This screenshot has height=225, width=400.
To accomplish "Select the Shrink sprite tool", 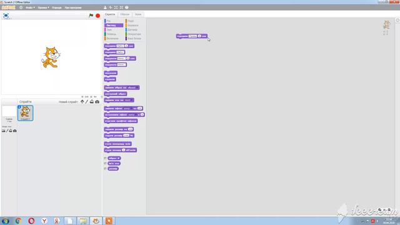I will [x=121, y=7].
